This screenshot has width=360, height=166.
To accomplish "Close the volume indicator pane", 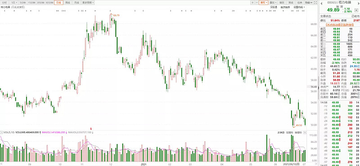I will pyautogui.click(x=305, y=132).
